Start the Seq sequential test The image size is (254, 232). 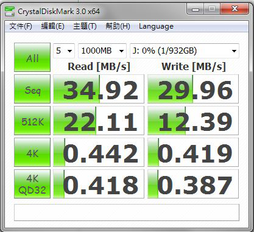click(32, 89)
